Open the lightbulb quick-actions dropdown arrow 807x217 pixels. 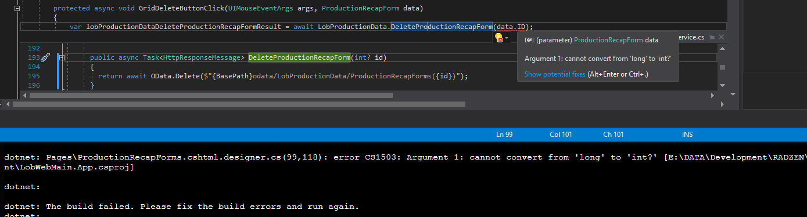tap(507, 38)
